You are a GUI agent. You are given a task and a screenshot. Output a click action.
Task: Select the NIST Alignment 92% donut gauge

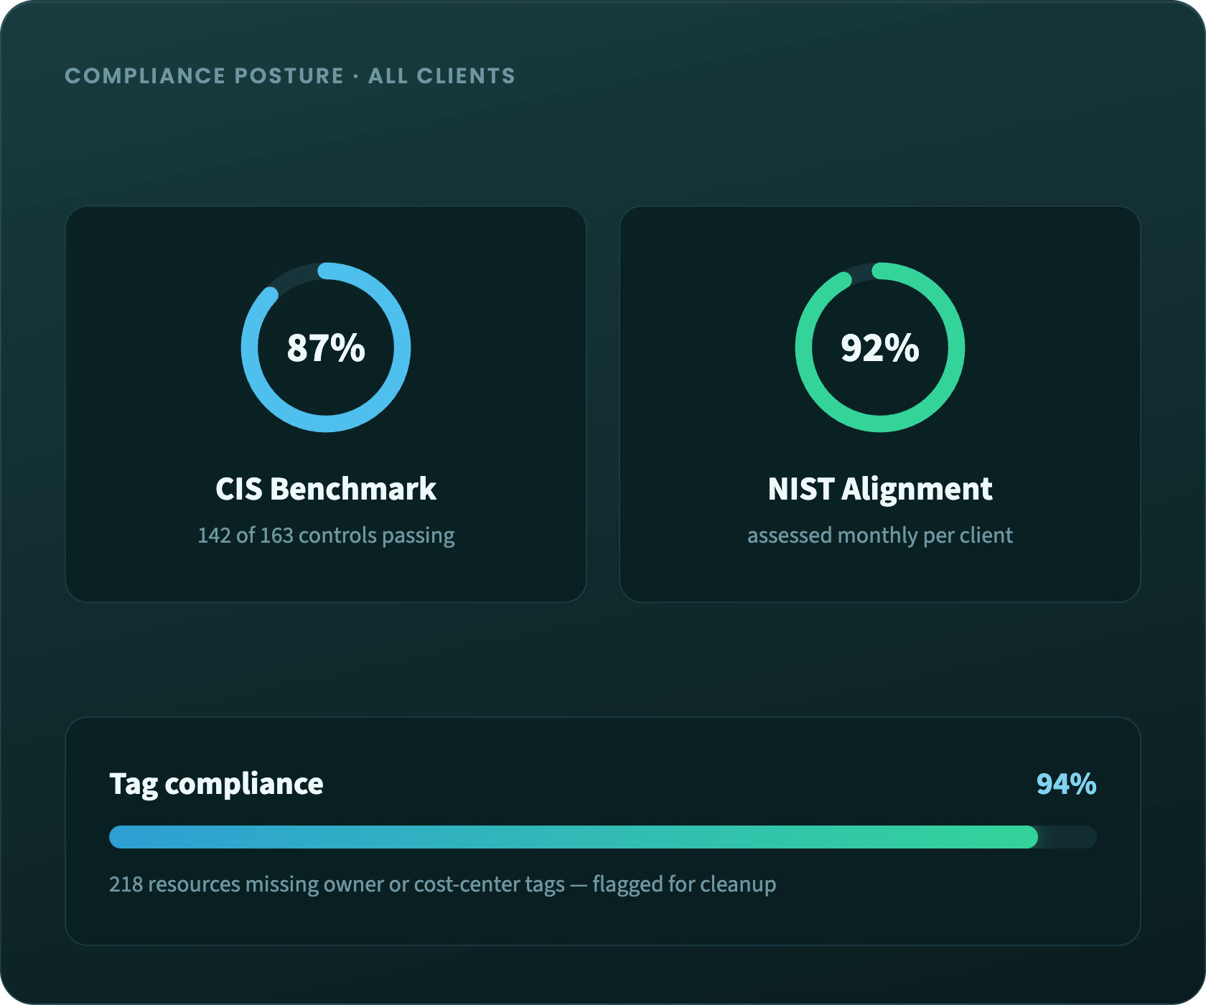(880, 347)
